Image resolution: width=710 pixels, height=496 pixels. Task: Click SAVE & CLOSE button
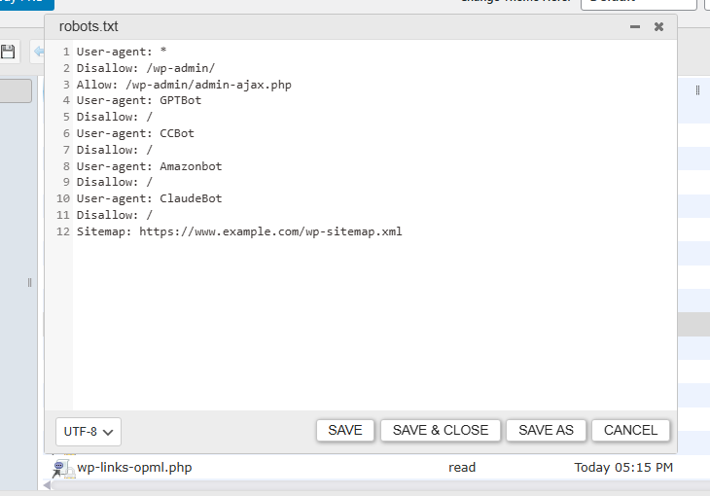point(441,430)
